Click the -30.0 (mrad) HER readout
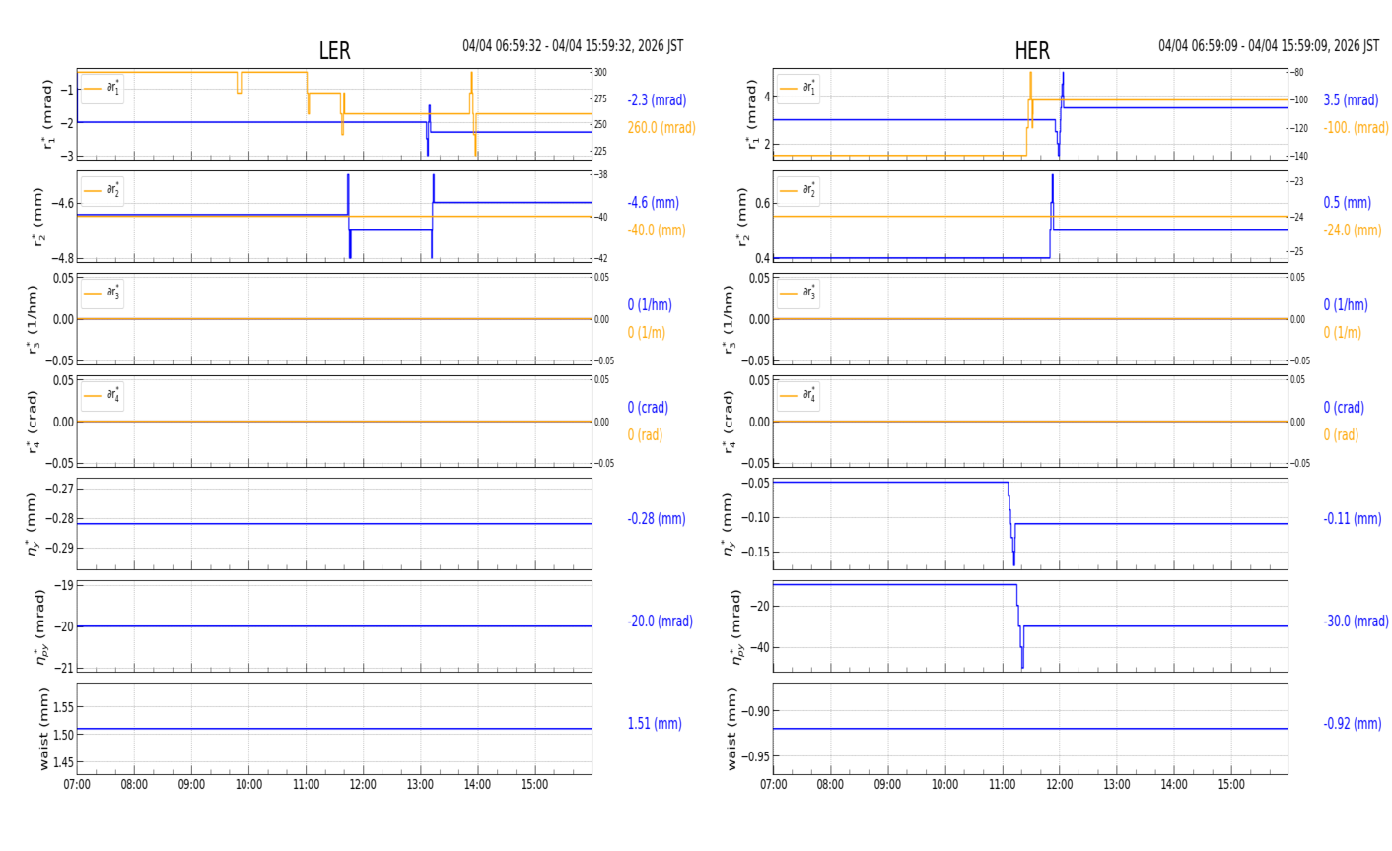1392x851 pixels. click(x=1356, y=622)
